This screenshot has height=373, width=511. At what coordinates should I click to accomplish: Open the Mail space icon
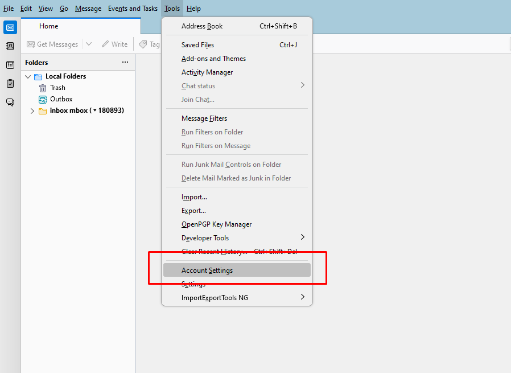(10, 27)
